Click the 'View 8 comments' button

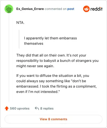pos(53,119)
